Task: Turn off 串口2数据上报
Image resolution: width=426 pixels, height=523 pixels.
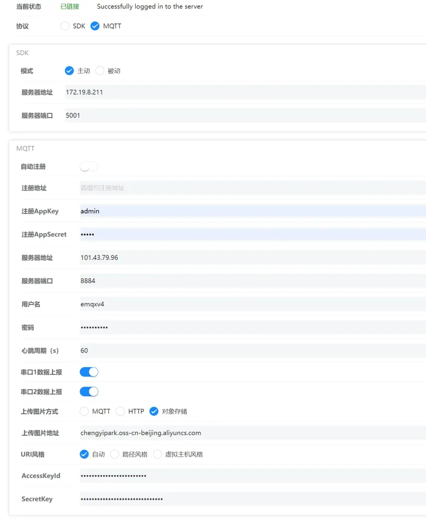Action: [x=89, y=391]
